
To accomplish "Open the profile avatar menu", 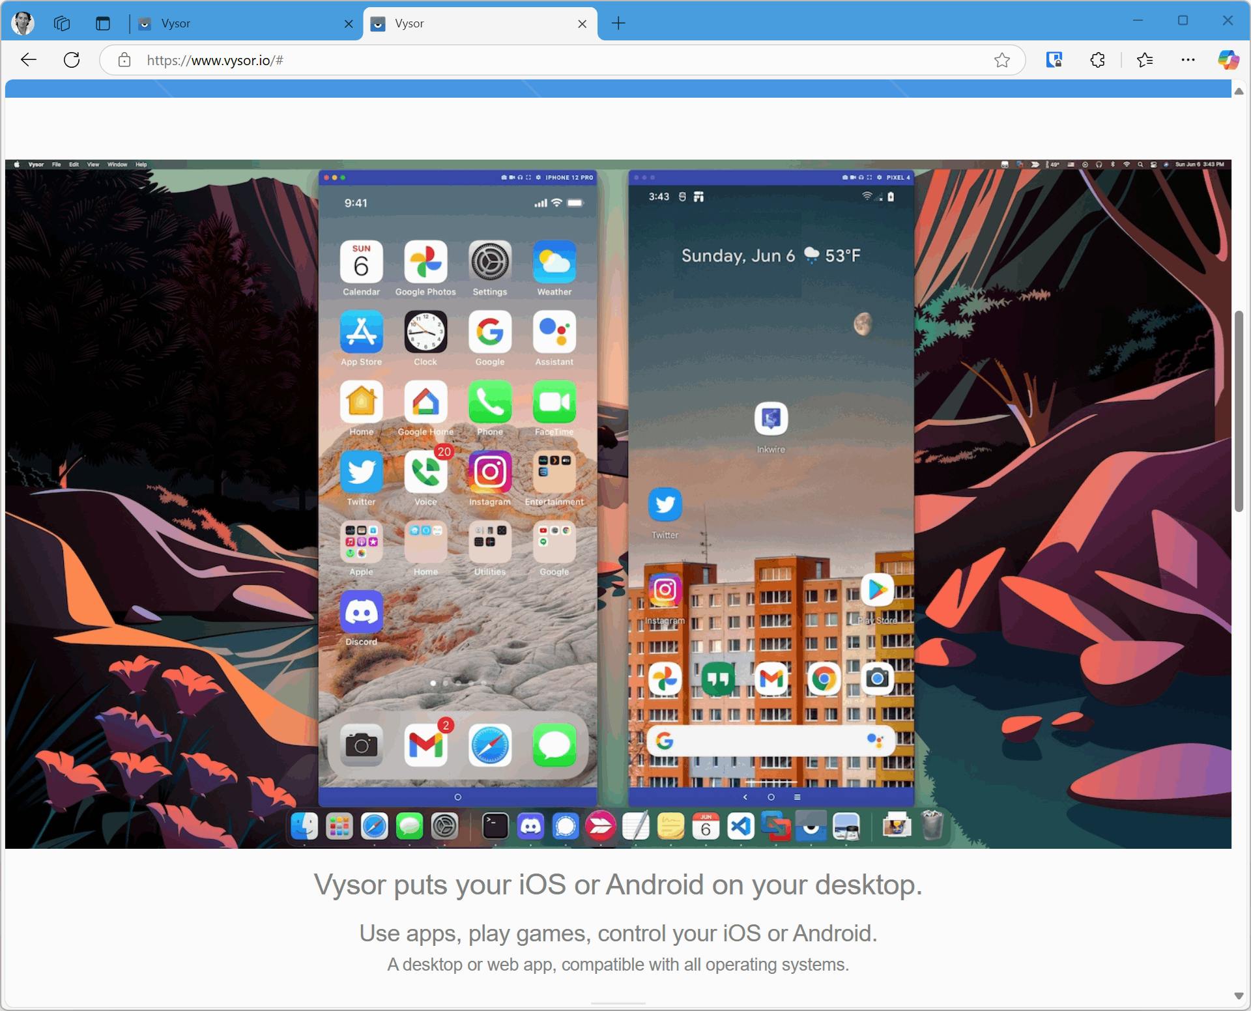I will pyautogui.click(x=23, y=23).
